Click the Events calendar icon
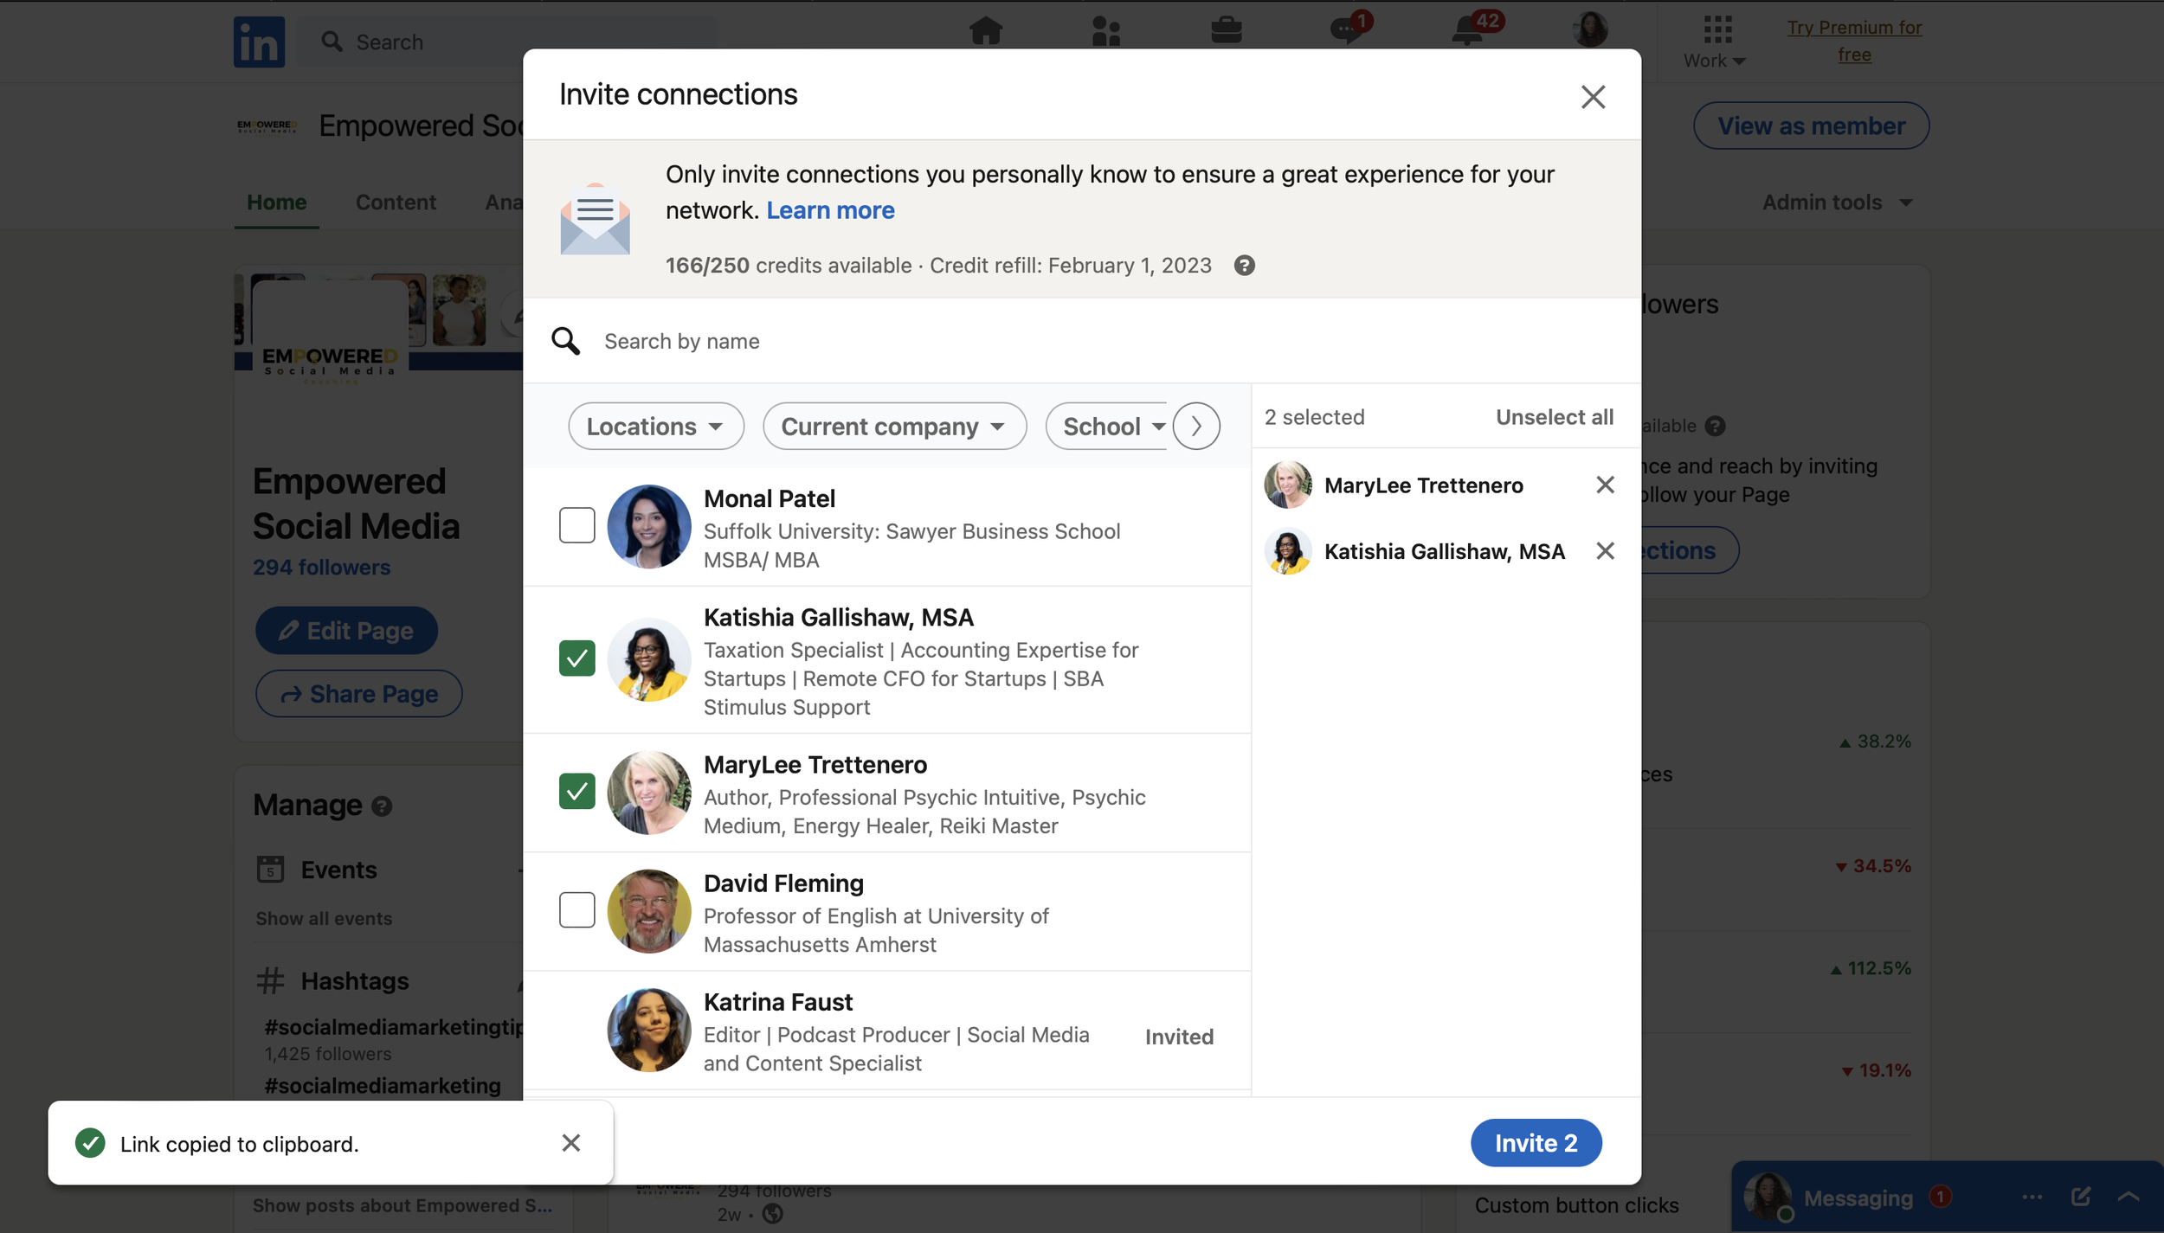The height and width of the screenshot is (1233, 2164). [270, 869]
